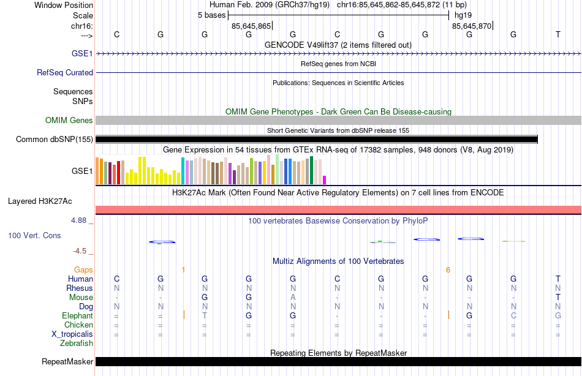Click the Scale label on the left
This screenshot has height=376, width=582.
(83, 15)
